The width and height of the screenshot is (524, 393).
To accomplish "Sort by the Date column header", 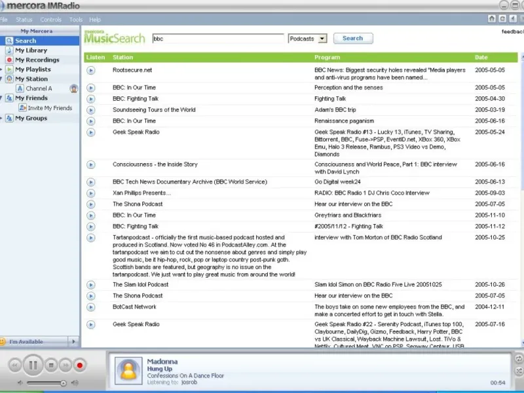I will tap(481, 58).
